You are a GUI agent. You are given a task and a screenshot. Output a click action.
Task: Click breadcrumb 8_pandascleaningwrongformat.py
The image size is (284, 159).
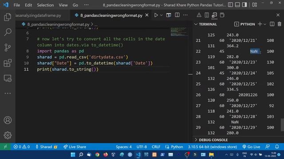coord(58,24)
